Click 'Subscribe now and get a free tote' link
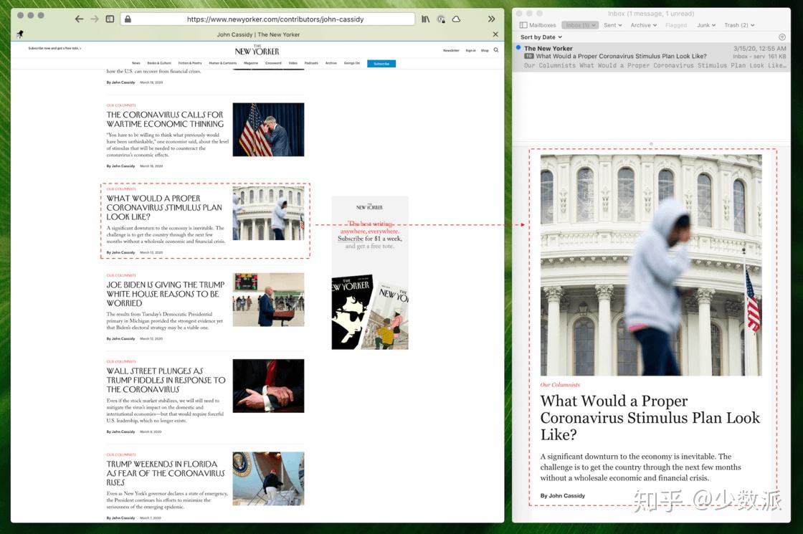The image size is (803, 534). click(54, 48)
